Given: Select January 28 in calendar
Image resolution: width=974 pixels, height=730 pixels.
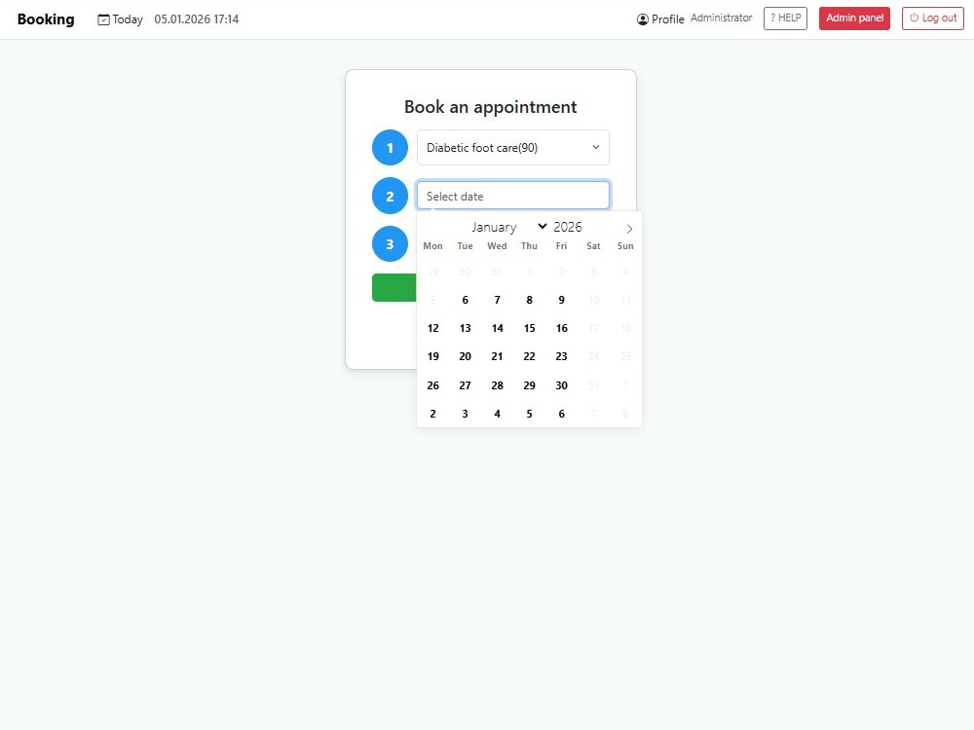Looking at the screenshot, I should click(497, 385).
